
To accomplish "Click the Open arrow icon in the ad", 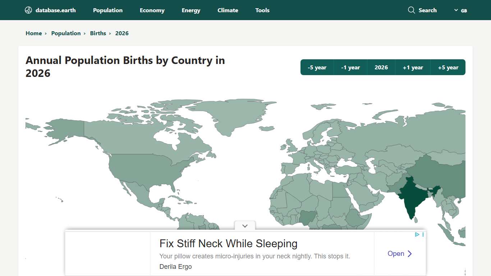I will click(x=409, y=254).
